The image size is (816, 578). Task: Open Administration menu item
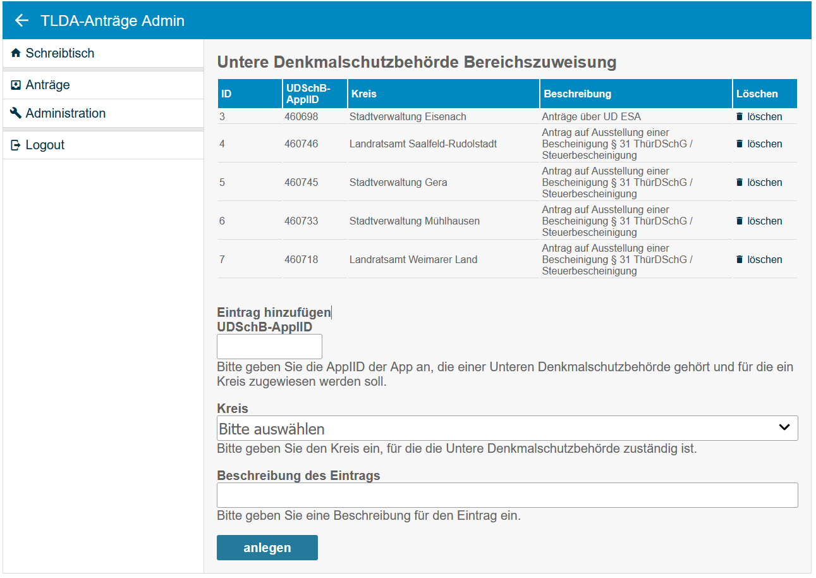[x=66, y=114]
